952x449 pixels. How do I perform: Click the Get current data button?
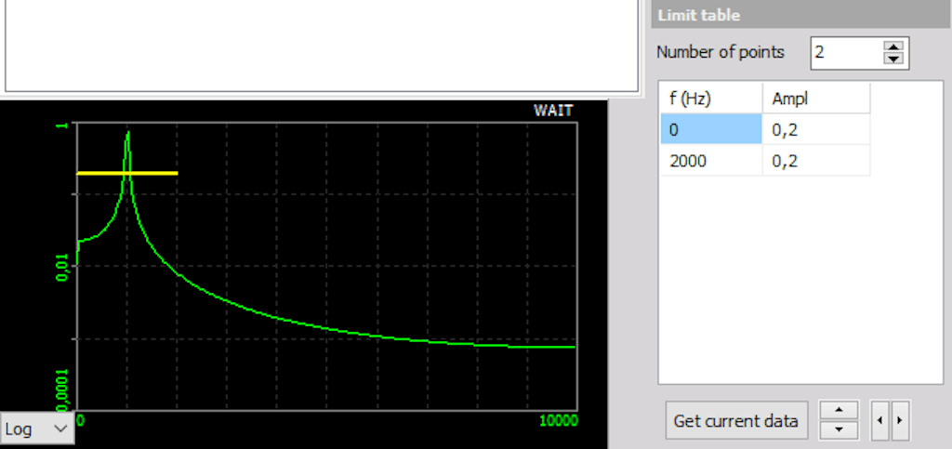point(736,420)
